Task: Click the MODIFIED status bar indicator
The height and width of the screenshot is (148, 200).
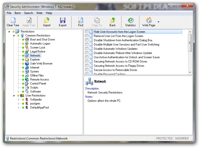Action: [x=182, y=138]
